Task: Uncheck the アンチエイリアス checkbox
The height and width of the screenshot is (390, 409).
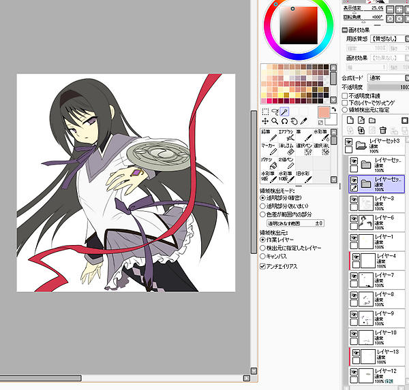Action: [262, 266]
